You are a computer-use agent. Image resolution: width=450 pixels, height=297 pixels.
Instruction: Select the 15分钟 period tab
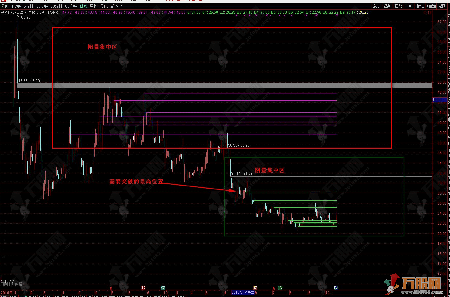point(42,6)
